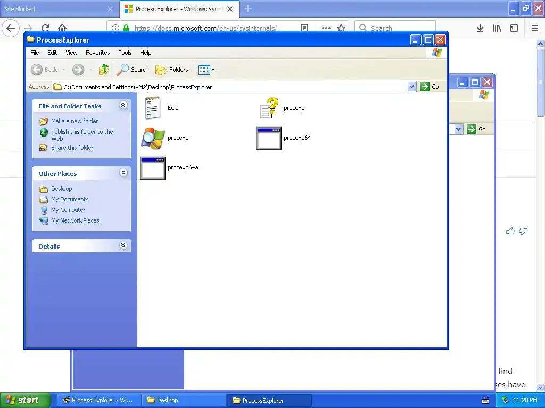Select the procexp help file icon
Screen dimensions: 545x408
(x=269, y=108)
